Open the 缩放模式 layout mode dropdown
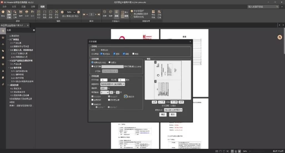Image resolution: width=285 pixels, height=153 pixels. tap(112, 84)
